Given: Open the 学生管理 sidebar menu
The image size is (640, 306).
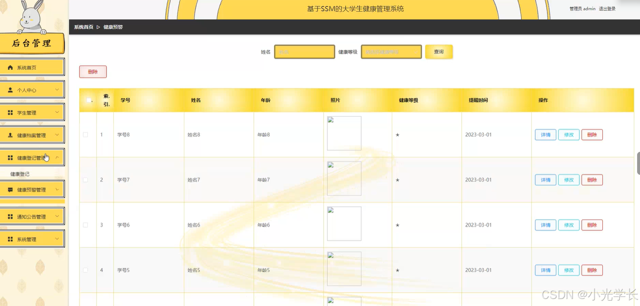Looking at the screenshot, I should (x=32, y=113).
